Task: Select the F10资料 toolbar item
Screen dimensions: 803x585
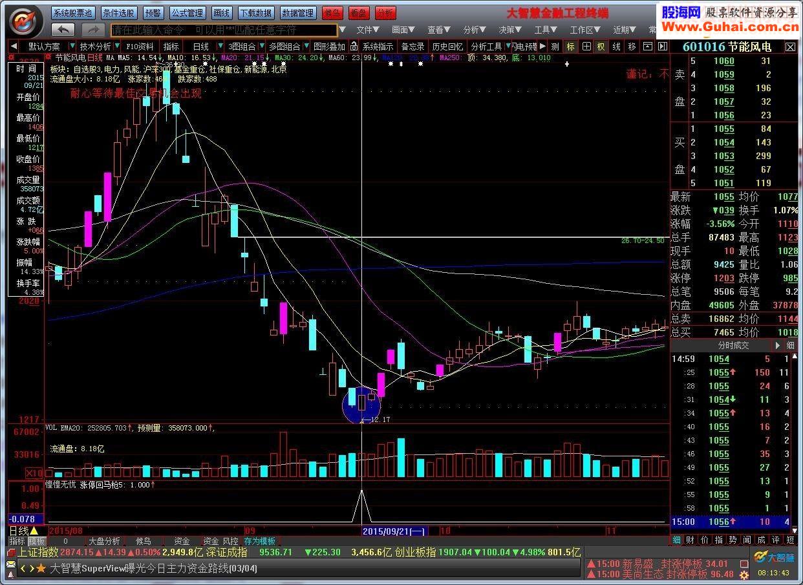Action: click(140, 47)
